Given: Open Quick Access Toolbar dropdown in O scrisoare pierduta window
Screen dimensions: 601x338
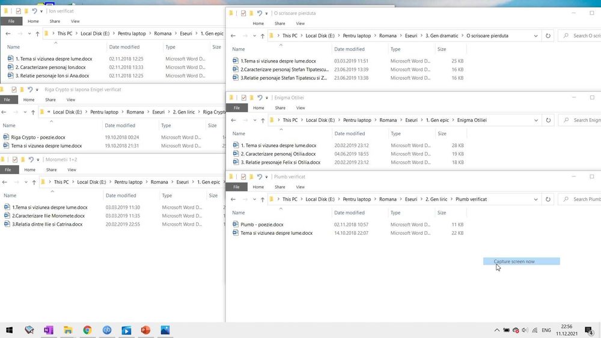Looking at the screenshot, I should point(266,13).
